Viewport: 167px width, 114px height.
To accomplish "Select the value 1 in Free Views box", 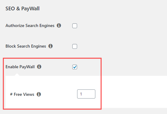I will point(81,94).
